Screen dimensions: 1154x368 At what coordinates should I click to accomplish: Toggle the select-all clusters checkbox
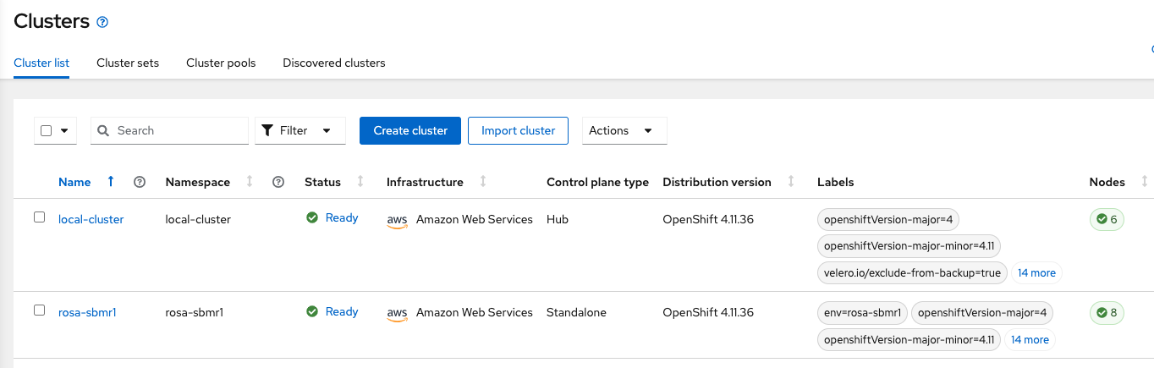[47, 131]
